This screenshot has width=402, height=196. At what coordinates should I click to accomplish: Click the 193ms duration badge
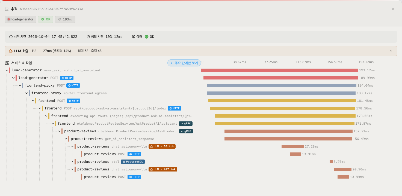point(65,19)
